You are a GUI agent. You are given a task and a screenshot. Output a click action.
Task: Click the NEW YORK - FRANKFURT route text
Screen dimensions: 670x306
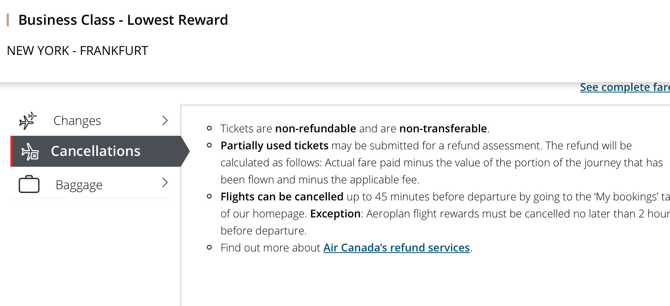pos(77,51)
